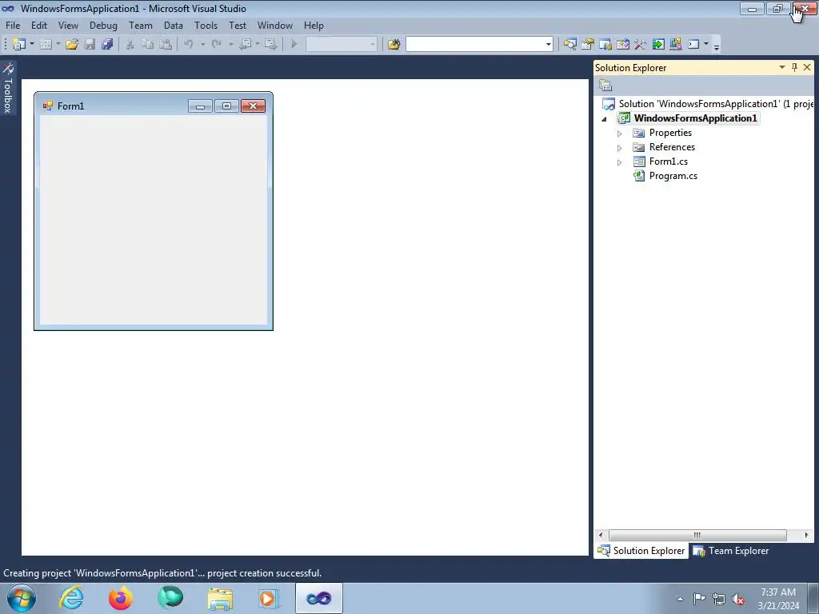
Task: Click Solution Explorer horizontal scrollbar thumb
Action: point(697,535)
